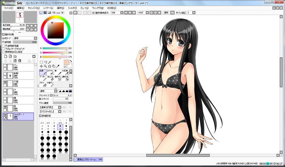Toggle visibility of the 制服 layer
The width and height of the screenshot is (285, 167).
point(5,74)
